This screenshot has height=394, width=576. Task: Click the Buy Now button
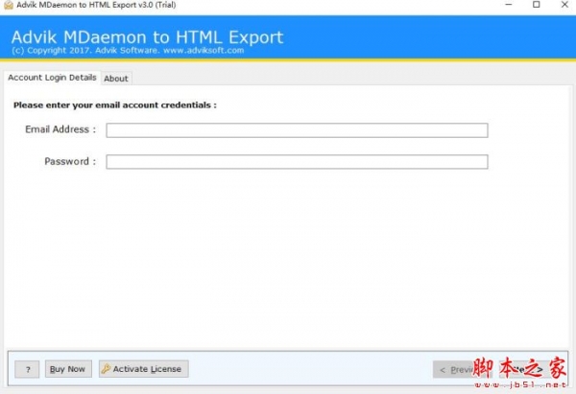[x=68, y=369]
